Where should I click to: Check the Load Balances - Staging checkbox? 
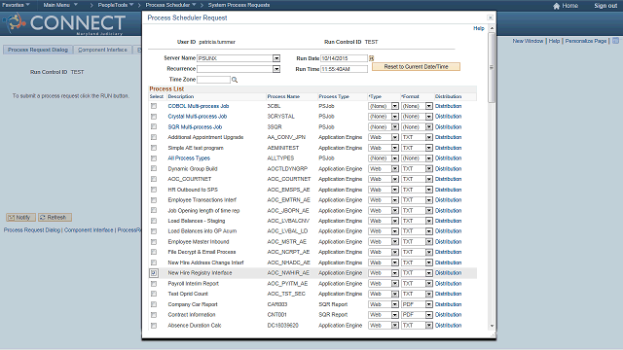(154, 221)
